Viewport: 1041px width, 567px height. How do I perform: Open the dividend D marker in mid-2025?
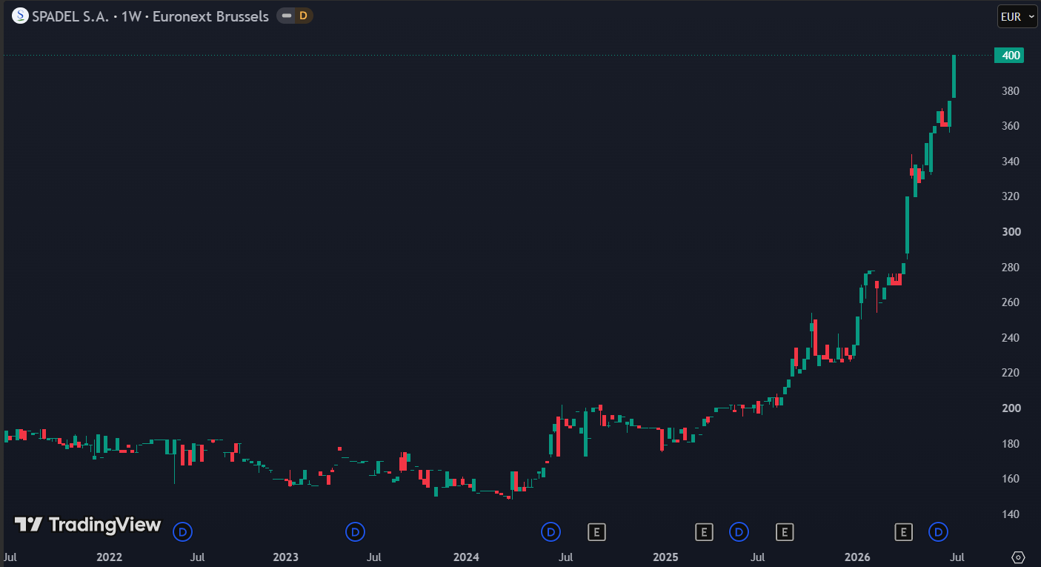(x=739, y=531)
